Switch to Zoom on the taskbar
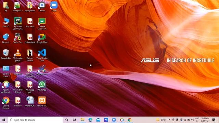 [114, 120]
